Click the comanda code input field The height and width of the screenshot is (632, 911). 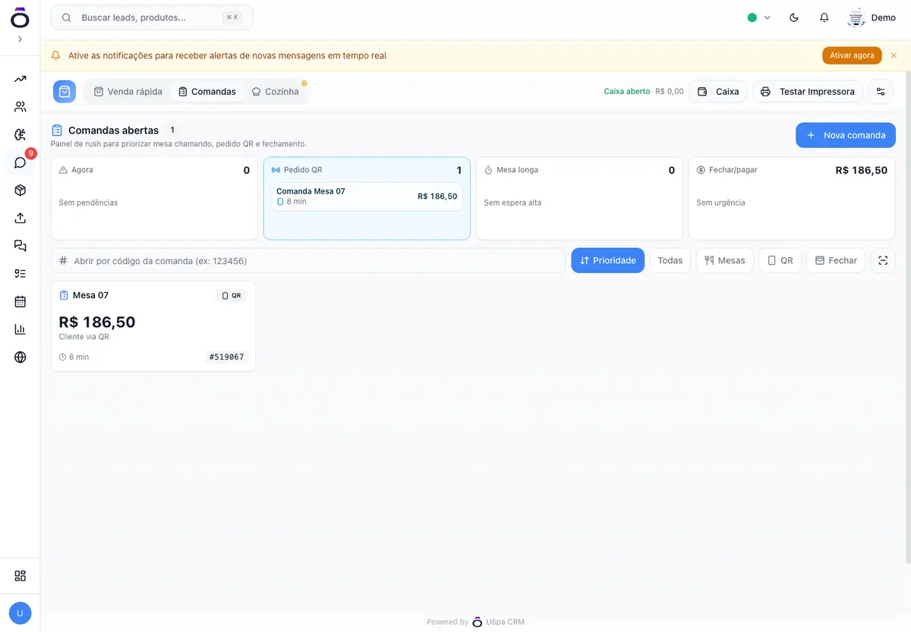pos(308,260)
